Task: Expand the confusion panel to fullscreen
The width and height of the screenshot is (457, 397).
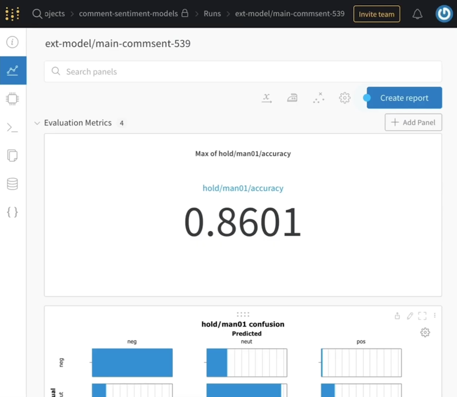Action: coord(423,315)
